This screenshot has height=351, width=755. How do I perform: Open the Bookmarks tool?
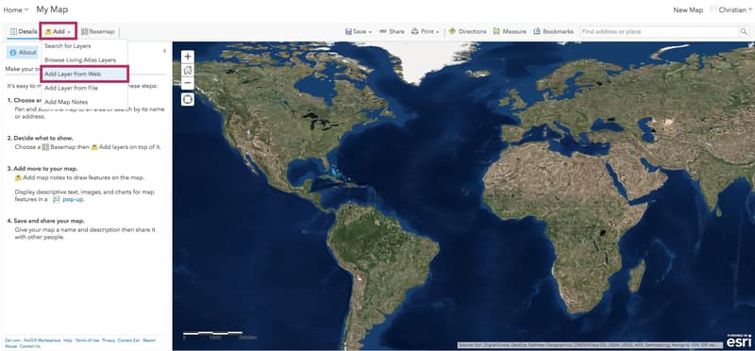553,31
